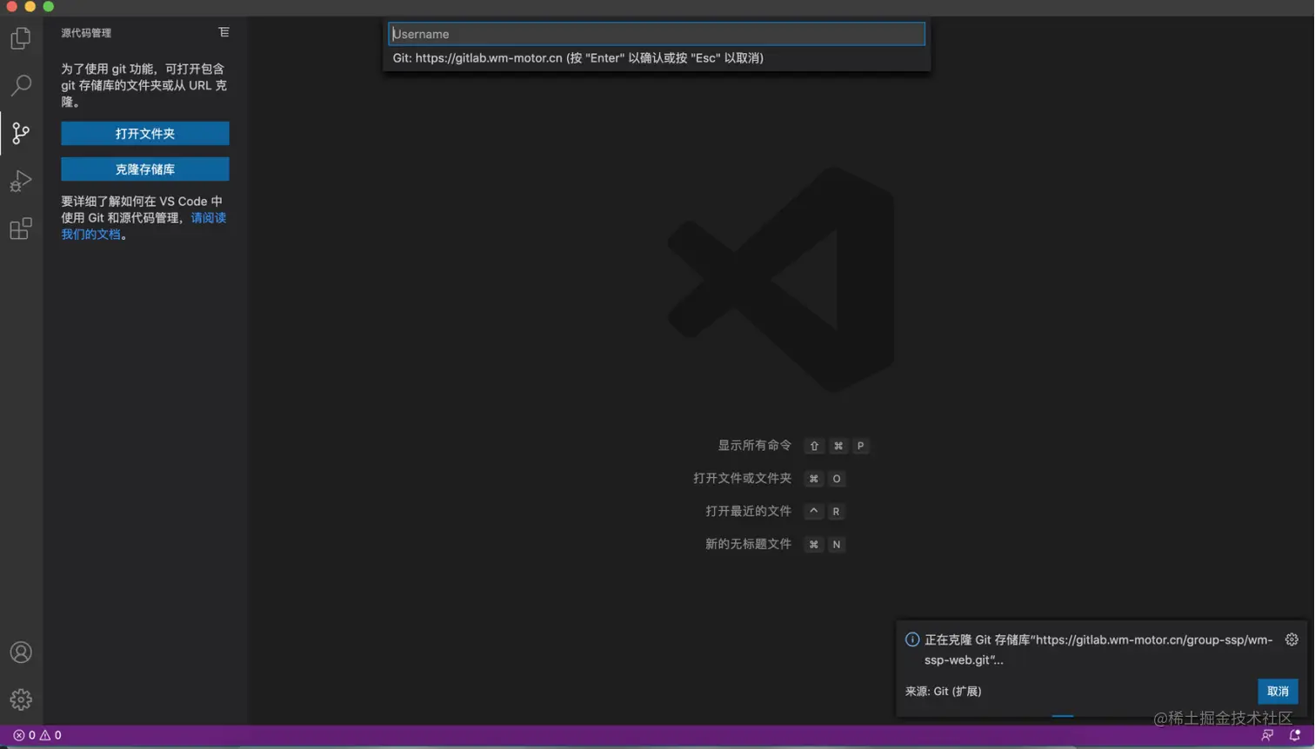This screenshot has width=1315, height=749.
Task: Click the 打开文件或文件夹 shortcut hint
Action: coord(742,479)
